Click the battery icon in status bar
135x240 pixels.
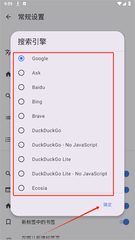click(x=130, y=4)
